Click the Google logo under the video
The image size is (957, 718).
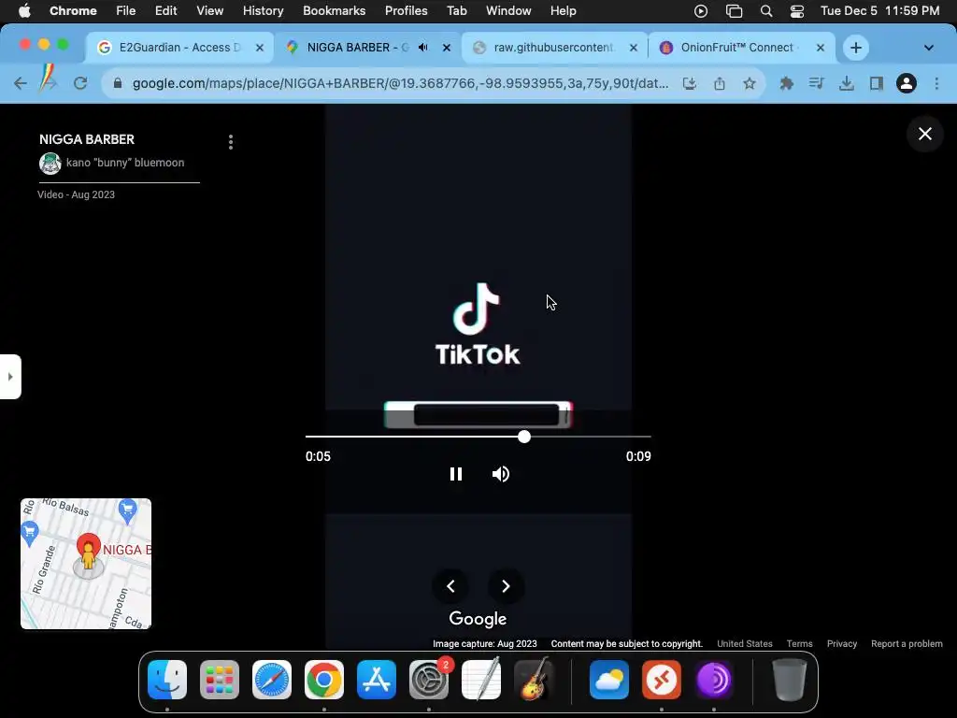point(478,619)
